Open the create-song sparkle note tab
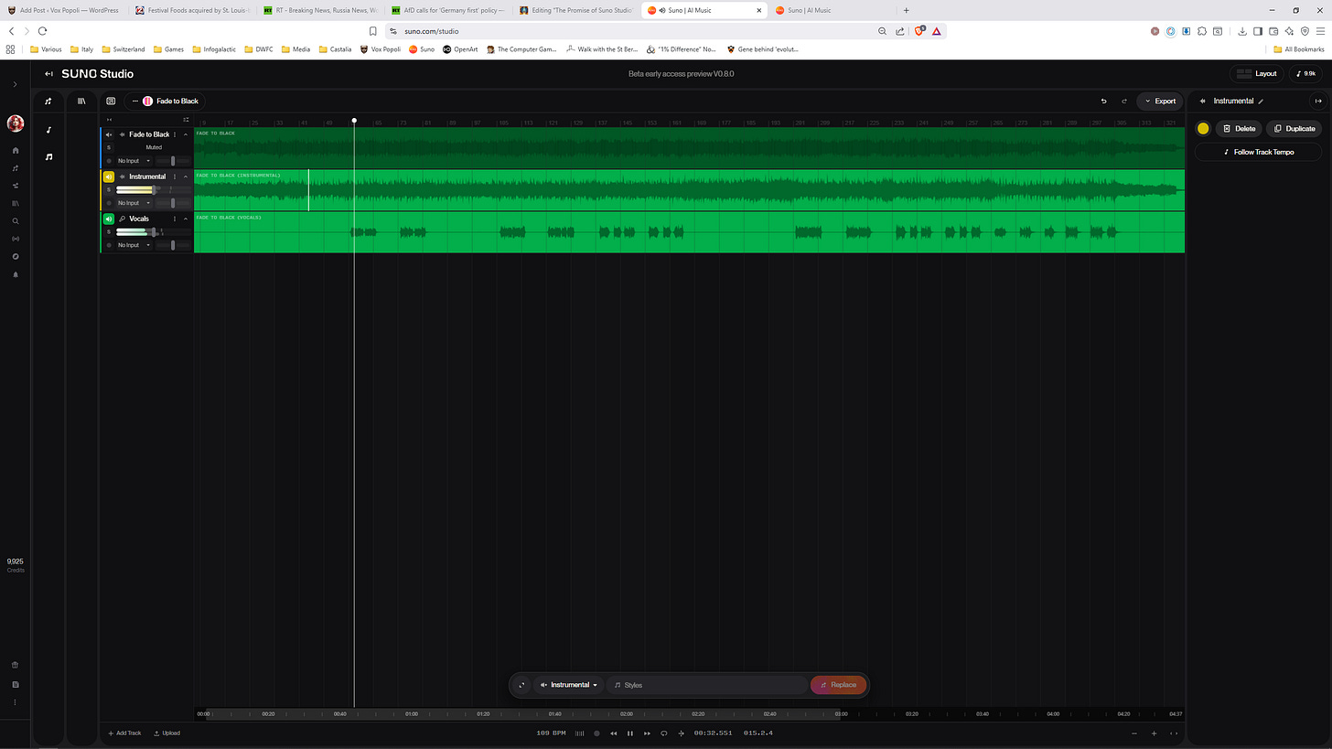 (48, 101)
